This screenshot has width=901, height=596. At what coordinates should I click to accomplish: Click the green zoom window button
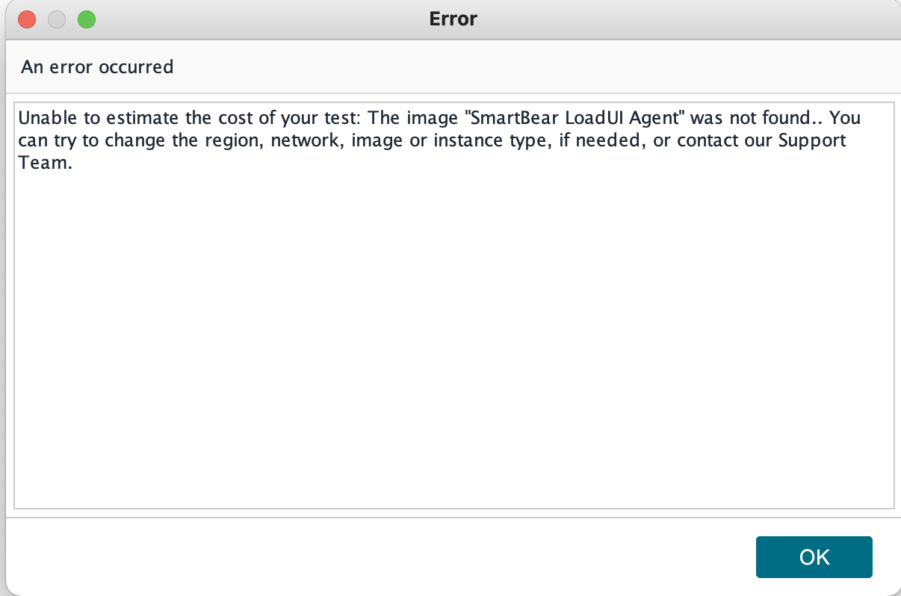87,19
